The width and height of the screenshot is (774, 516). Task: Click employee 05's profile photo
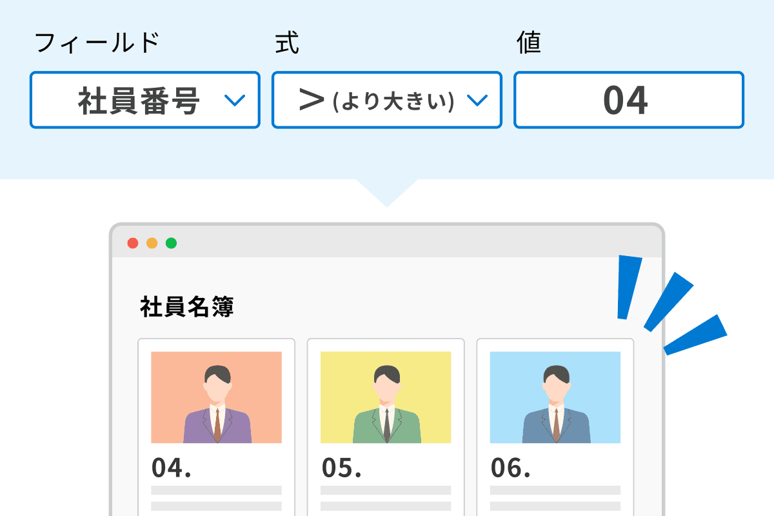(385, 397)
